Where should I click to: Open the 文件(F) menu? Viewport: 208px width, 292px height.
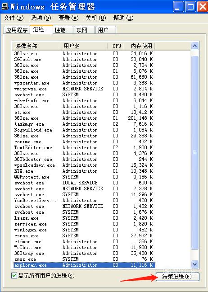(14, 18)
